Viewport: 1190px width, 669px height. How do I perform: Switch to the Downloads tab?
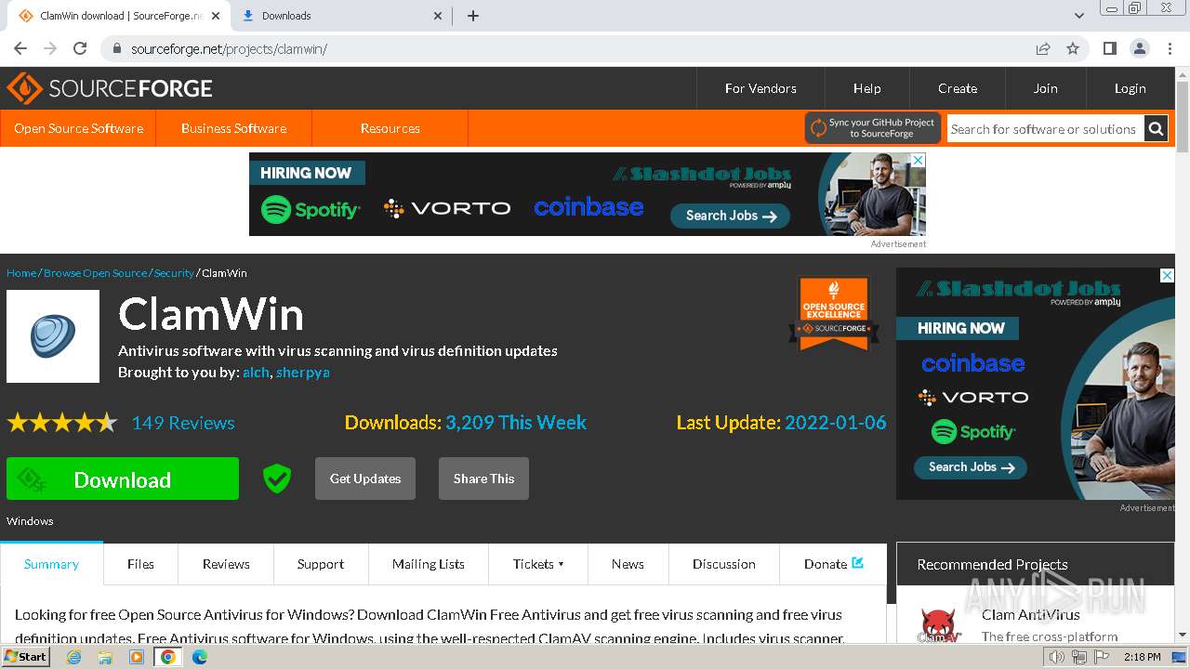click(339, 16)
